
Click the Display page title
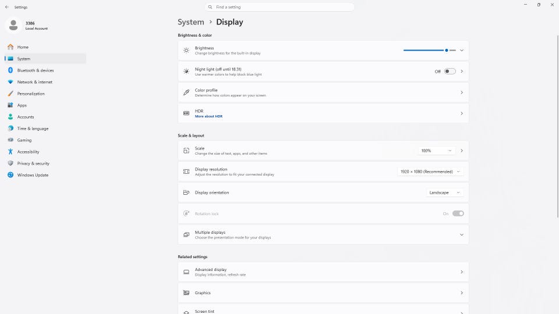click(x=229, y=22)
